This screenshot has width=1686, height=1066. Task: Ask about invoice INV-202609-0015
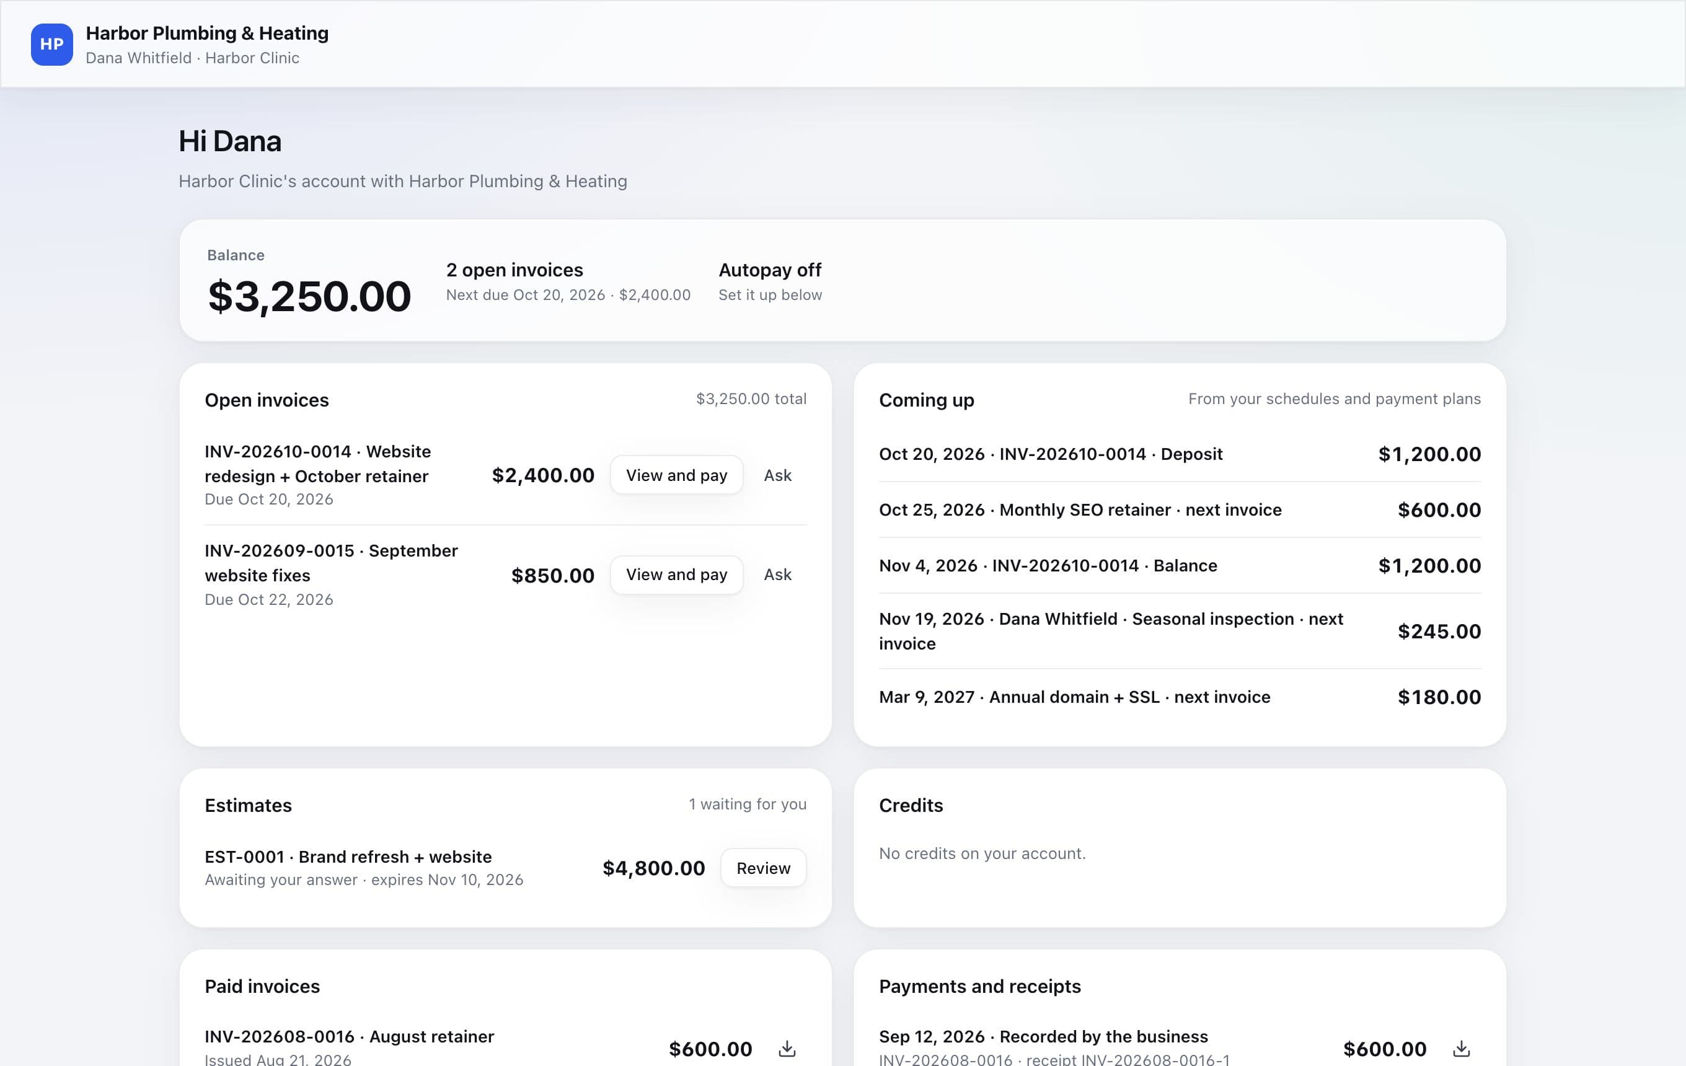coord(777,575)
